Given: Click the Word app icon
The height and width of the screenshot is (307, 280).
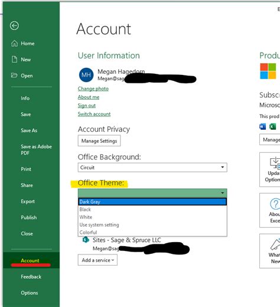Looking at the screenshot, I should [262, 126].
